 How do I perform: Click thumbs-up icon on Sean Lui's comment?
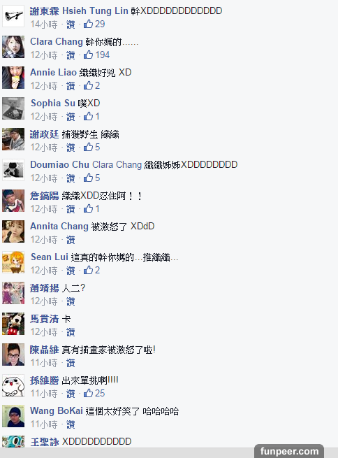88,270
